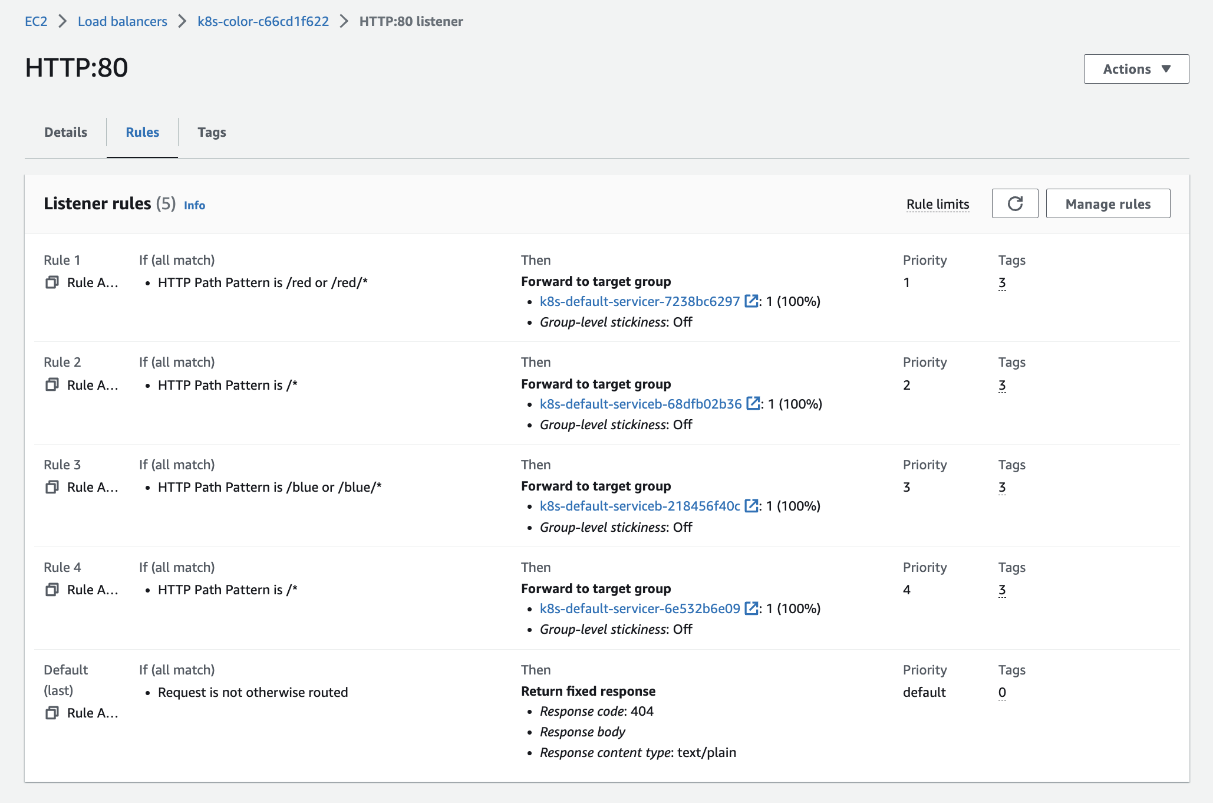
Task: Copy the Default rule ARN icon
Action: [52, 713]
